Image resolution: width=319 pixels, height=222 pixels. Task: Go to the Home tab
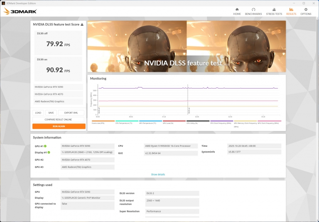point(237,11)
